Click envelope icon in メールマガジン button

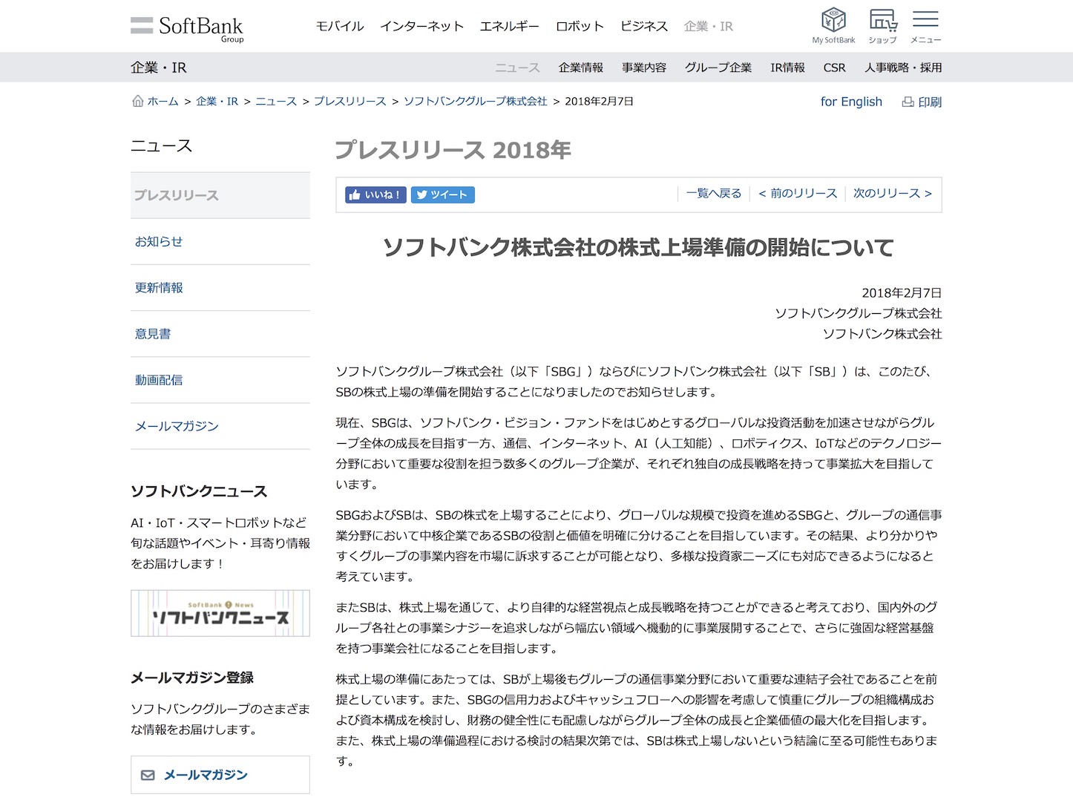point(148,775)
